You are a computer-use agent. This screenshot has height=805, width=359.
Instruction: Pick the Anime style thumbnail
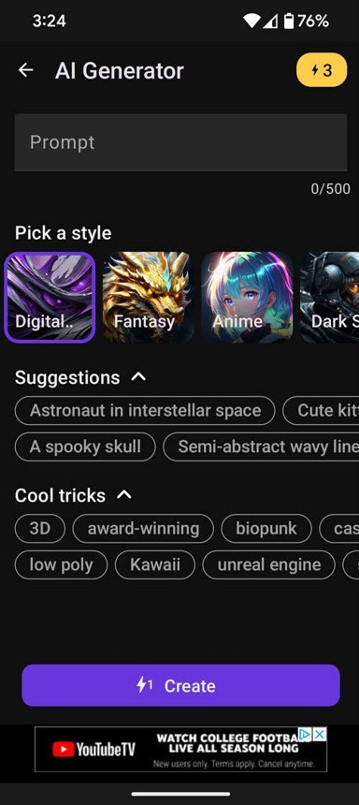[247, 298]
